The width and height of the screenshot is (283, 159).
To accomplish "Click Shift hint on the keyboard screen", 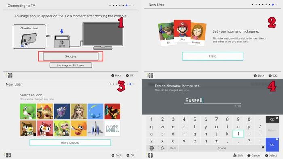I will click(238, 155).
